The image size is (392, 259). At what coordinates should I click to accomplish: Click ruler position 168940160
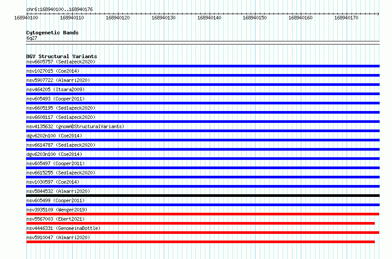[300, 18]
